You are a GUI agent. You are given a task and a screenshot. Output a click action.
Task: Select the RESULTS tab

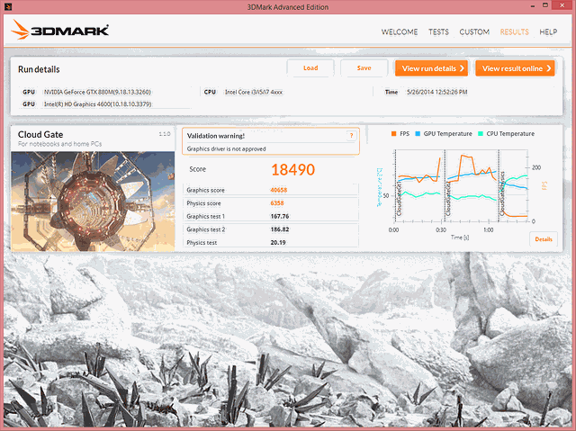(x=514, y=31)
